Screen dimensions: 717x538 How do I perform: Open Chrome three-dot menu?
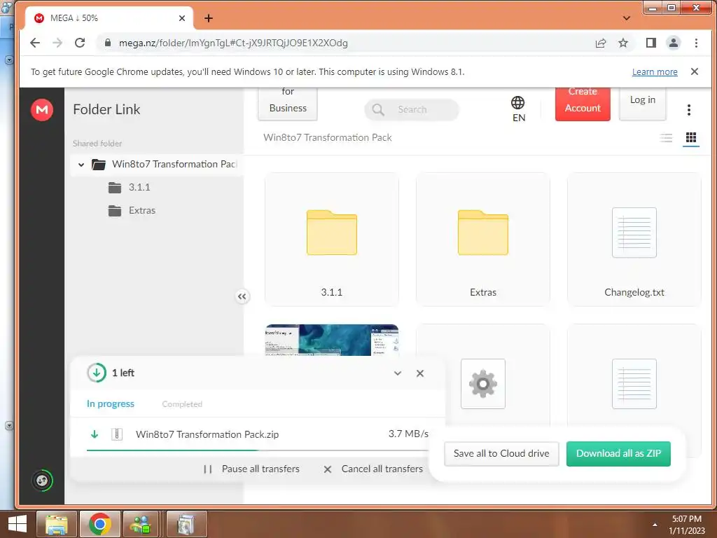tap(696, 43)
